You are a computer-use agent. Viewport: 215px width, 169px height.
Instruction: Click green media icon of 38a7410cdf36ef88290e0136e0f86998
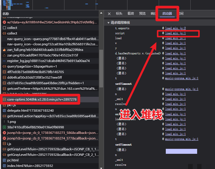pyautogui.click(x=4, y=127)
